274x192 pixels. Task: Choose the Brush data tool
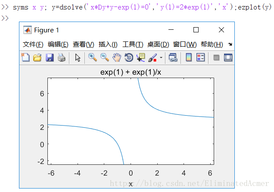[153, 57]
